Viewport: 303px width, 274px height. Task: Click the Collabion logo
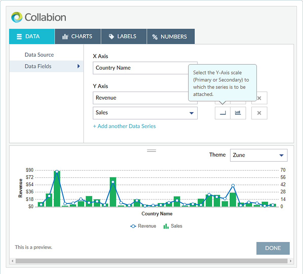coord(38,17)
